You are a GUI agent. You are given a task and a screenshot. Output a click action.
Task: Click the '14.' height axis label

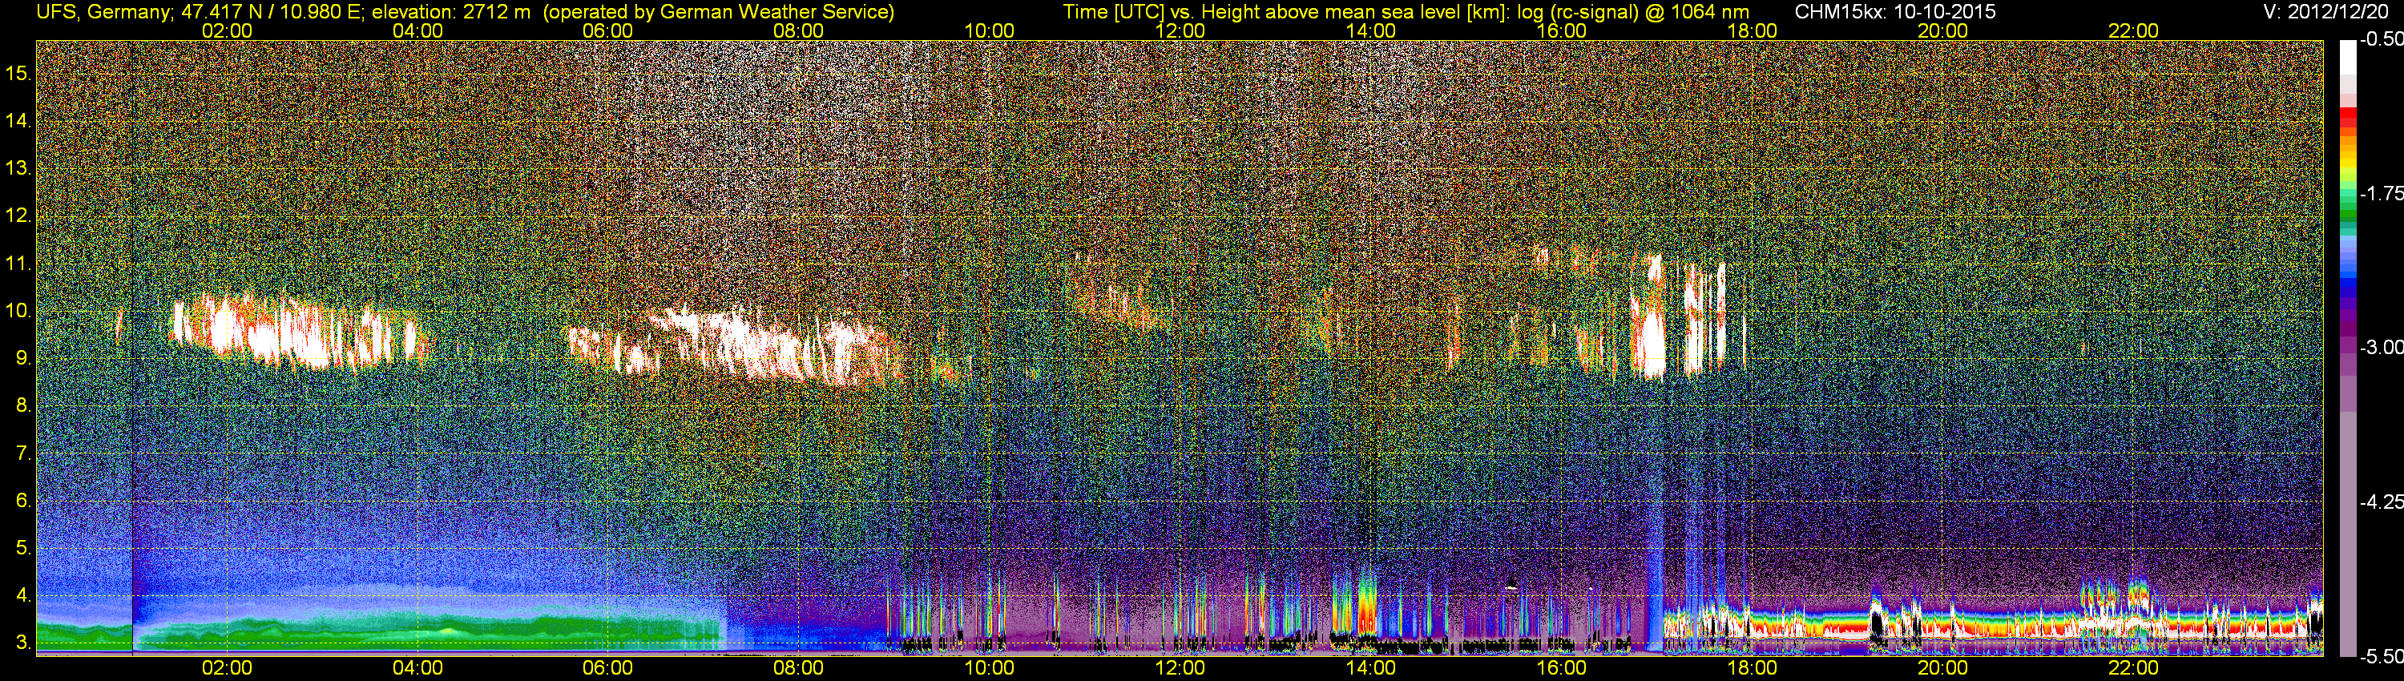coord(18,120)
